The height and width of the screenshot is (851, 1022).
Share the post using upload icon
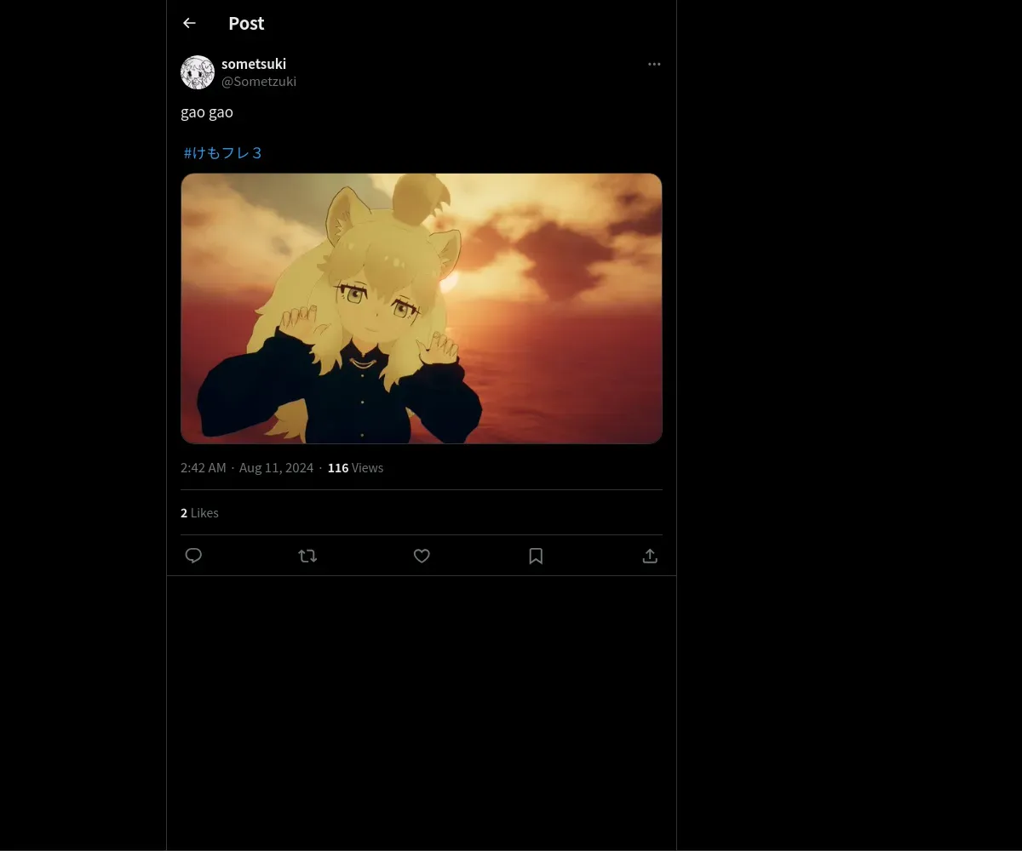tap(650, 556)
